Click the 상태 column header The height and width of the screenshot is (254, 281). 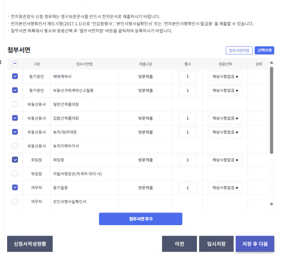[259, 64]
